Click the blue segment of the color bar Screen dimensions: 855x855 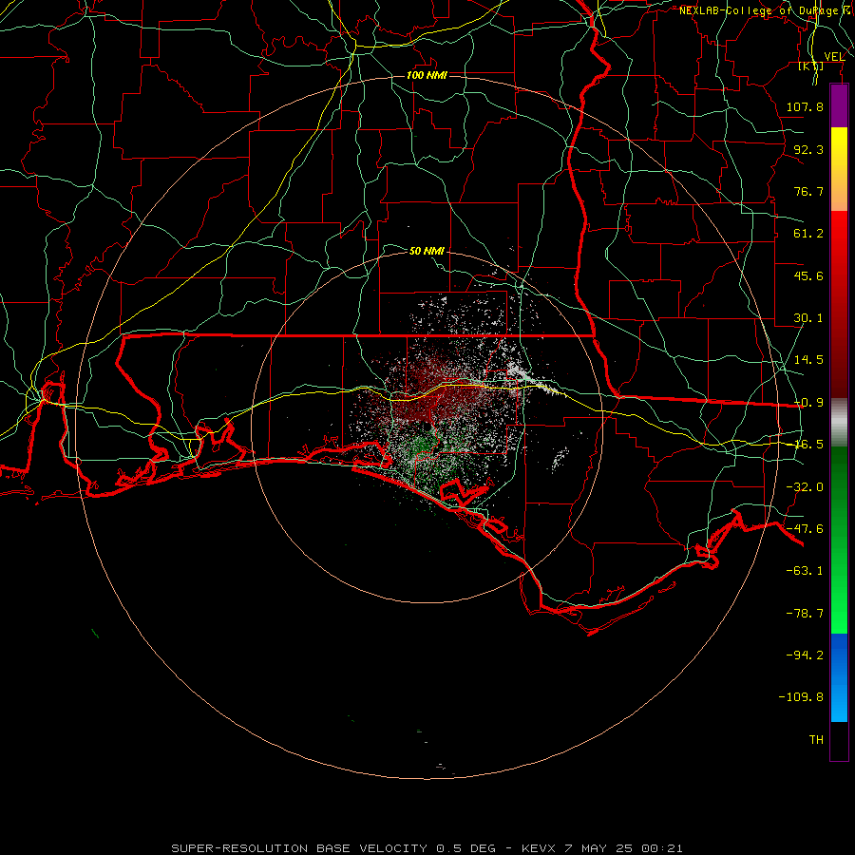point(839,677)
